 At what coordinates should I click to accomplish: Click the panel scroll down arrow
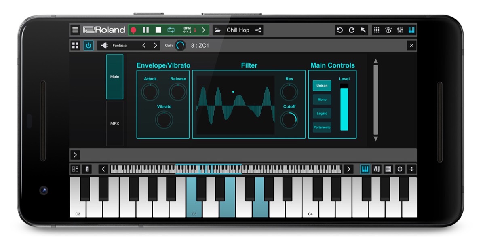coord(375,139)
